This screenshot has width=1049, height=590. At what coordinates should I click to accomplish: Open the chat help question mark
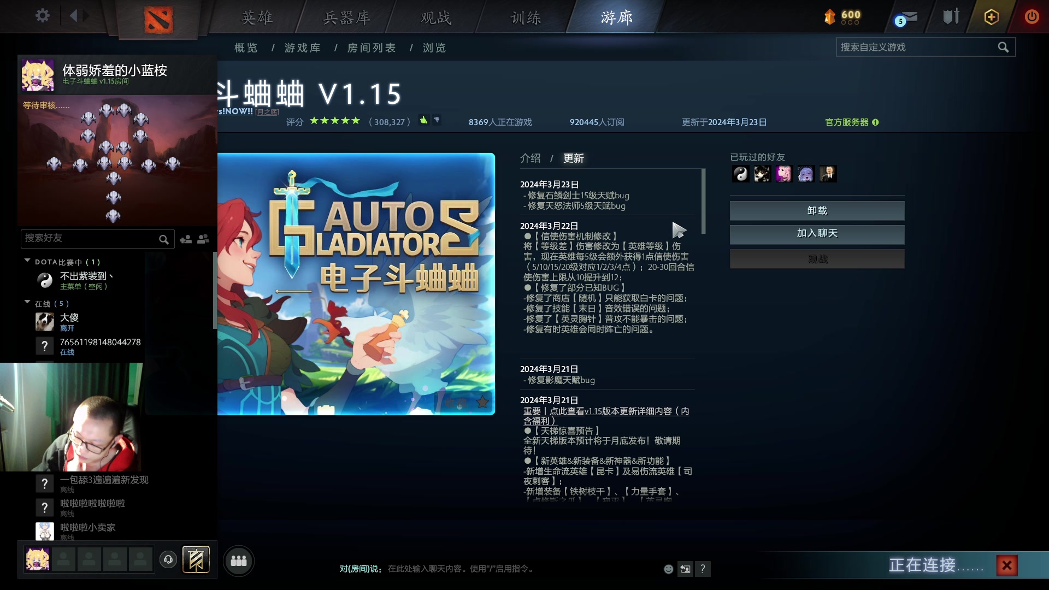(703, 569)
